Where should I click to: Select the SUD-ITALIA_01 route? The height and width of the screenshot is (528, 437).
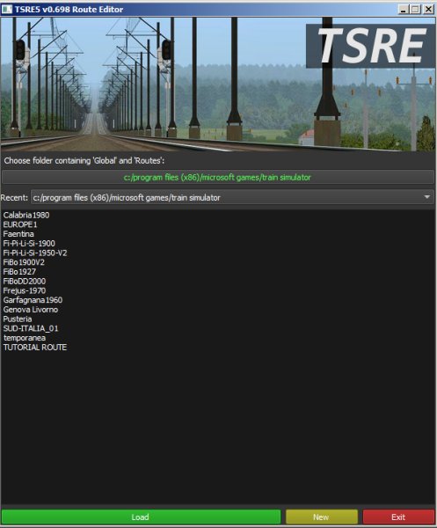click(31, 328)
